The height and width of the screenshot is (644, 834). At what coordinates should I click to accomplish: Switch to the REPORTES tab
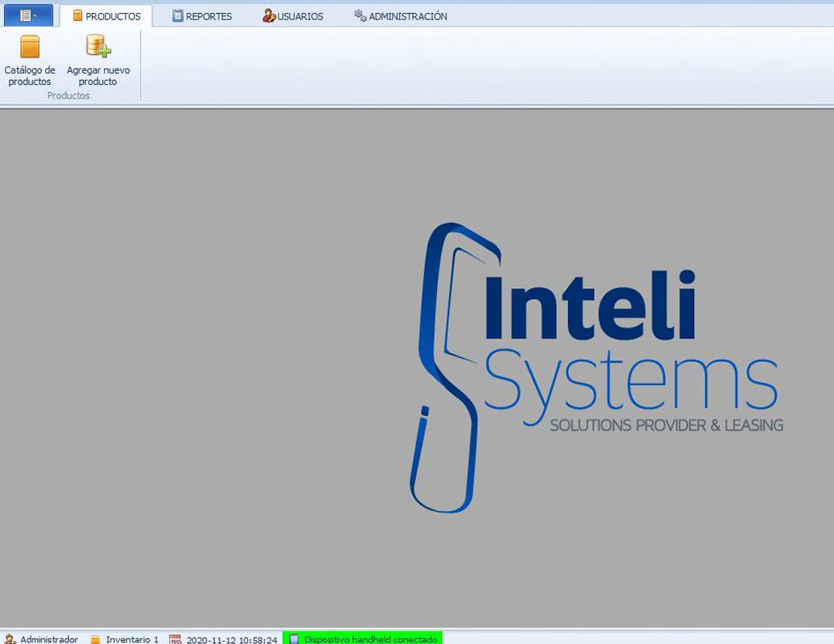coord(208,16)
